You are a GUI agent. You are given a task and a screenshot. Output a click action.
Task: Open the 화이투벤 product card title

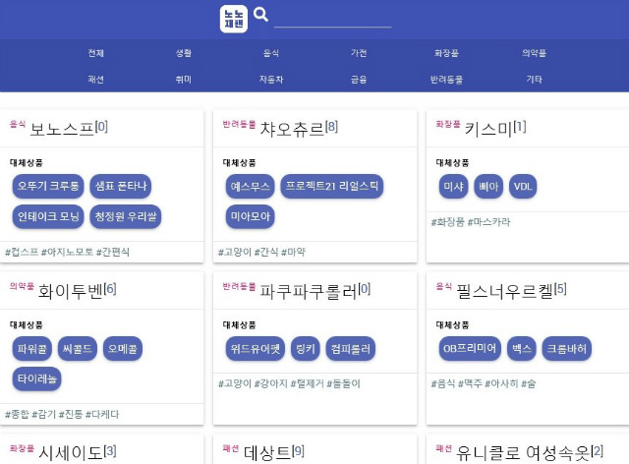point(70,291)
